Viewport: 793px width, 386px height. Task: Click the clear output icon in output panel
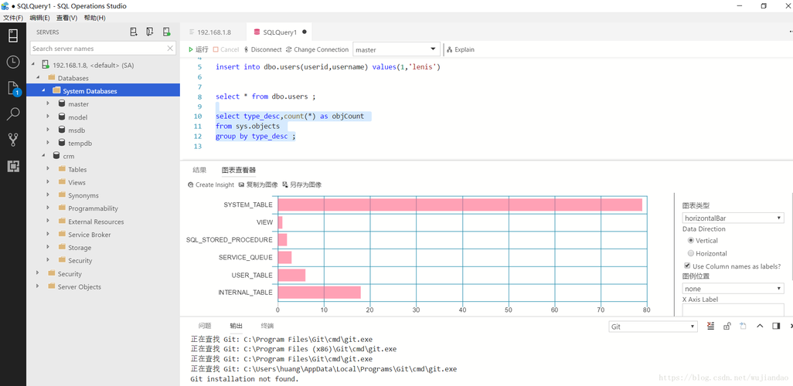tap(710, 326)
